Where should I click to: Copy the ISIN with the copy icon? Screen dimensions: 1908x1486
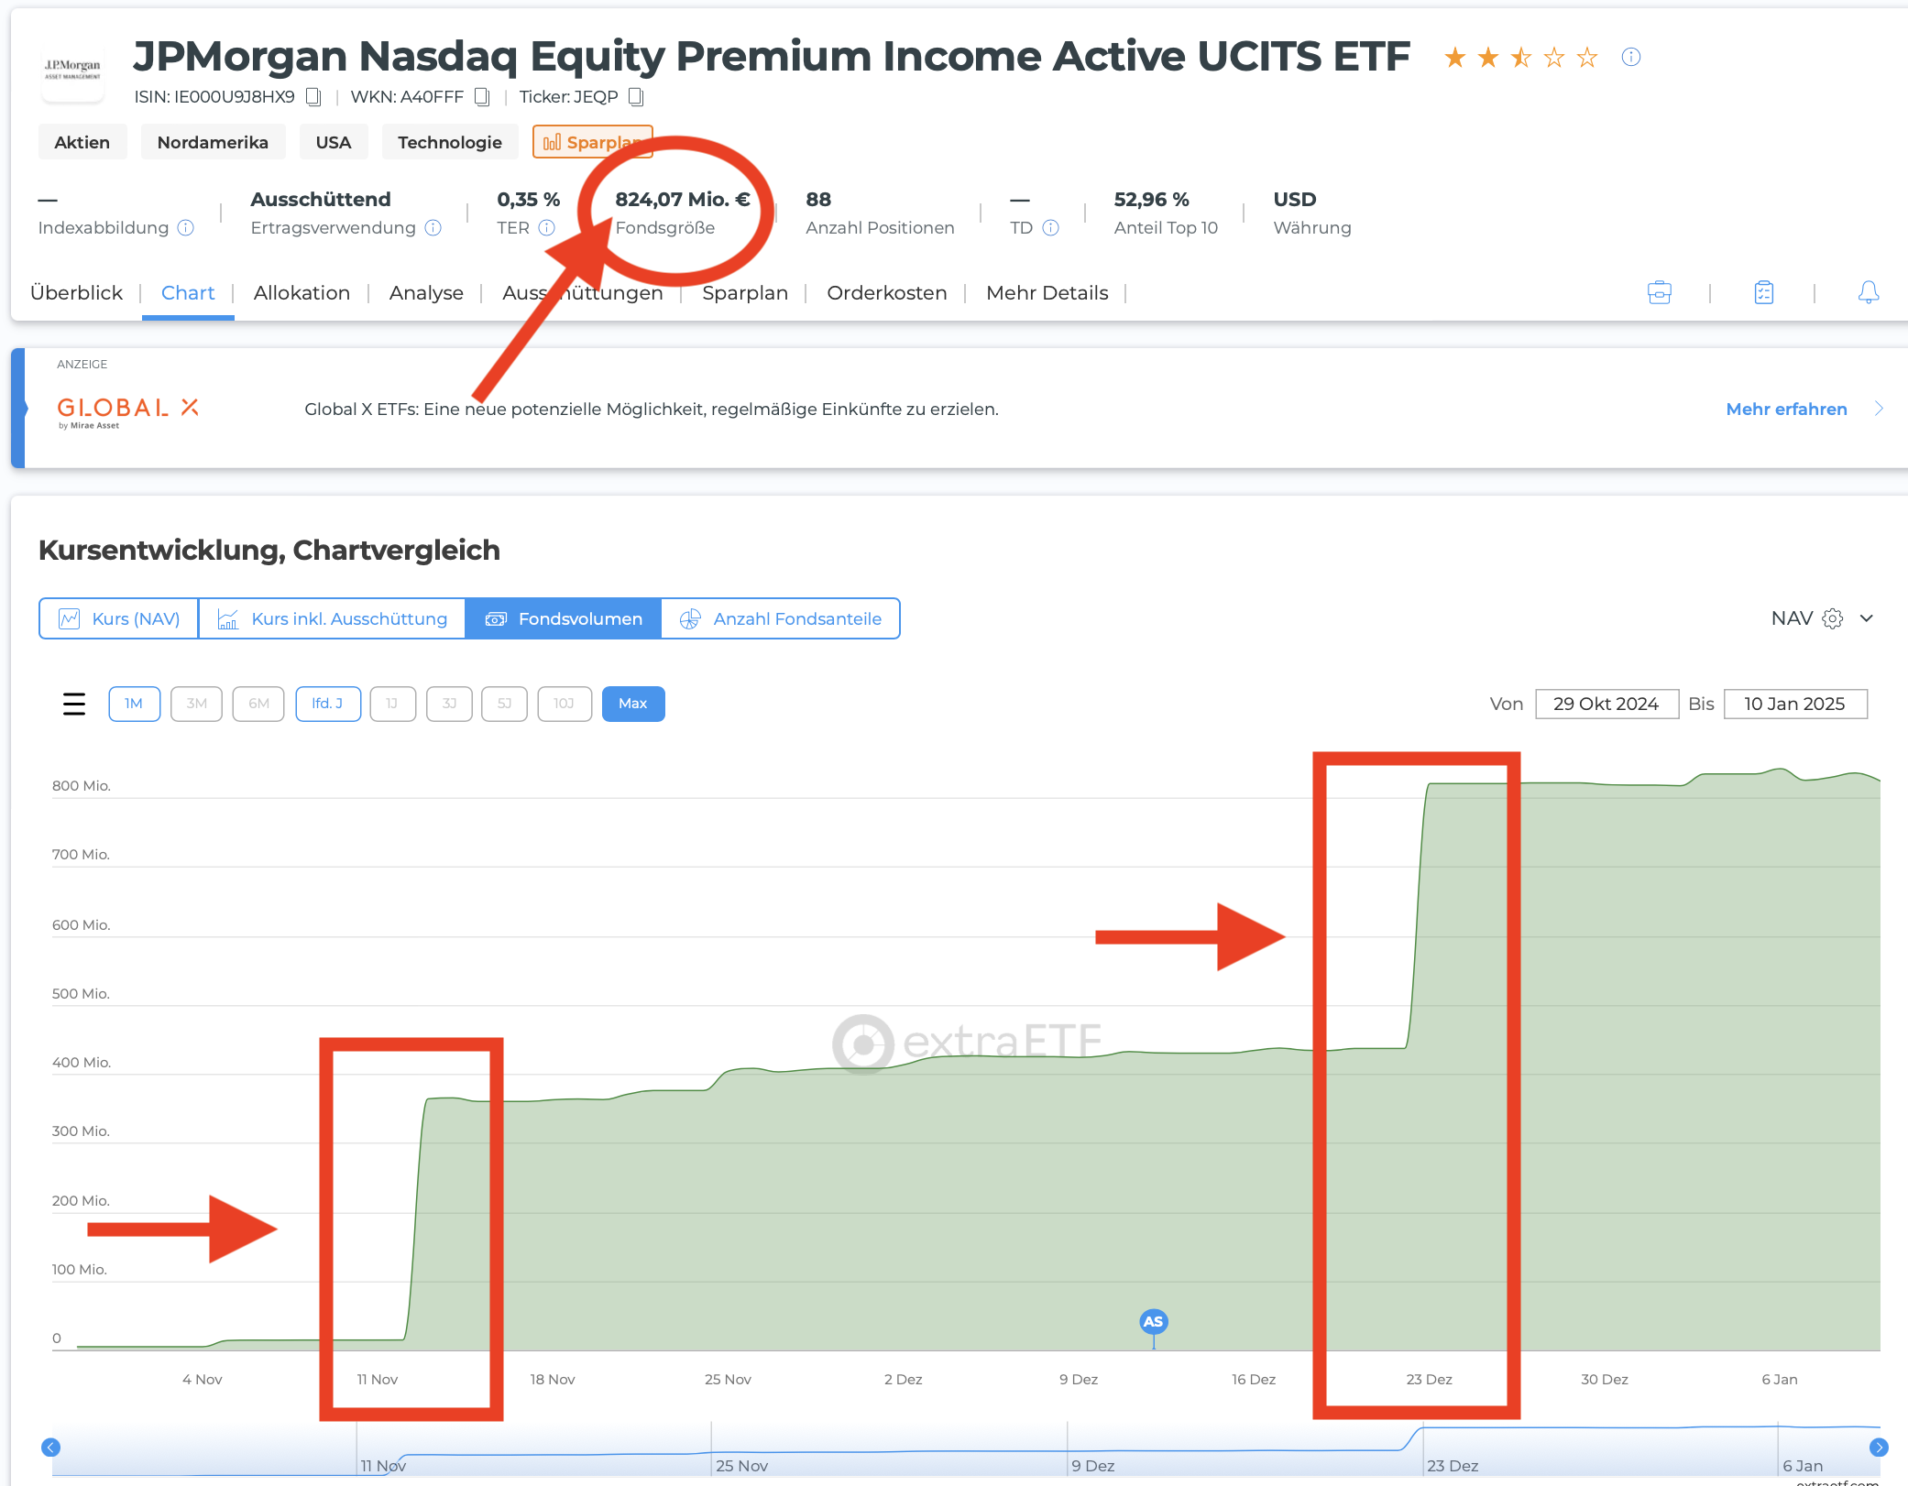[x=313, y=97]
